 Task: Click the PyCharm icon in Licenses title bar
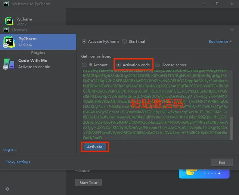pos(6,30)
